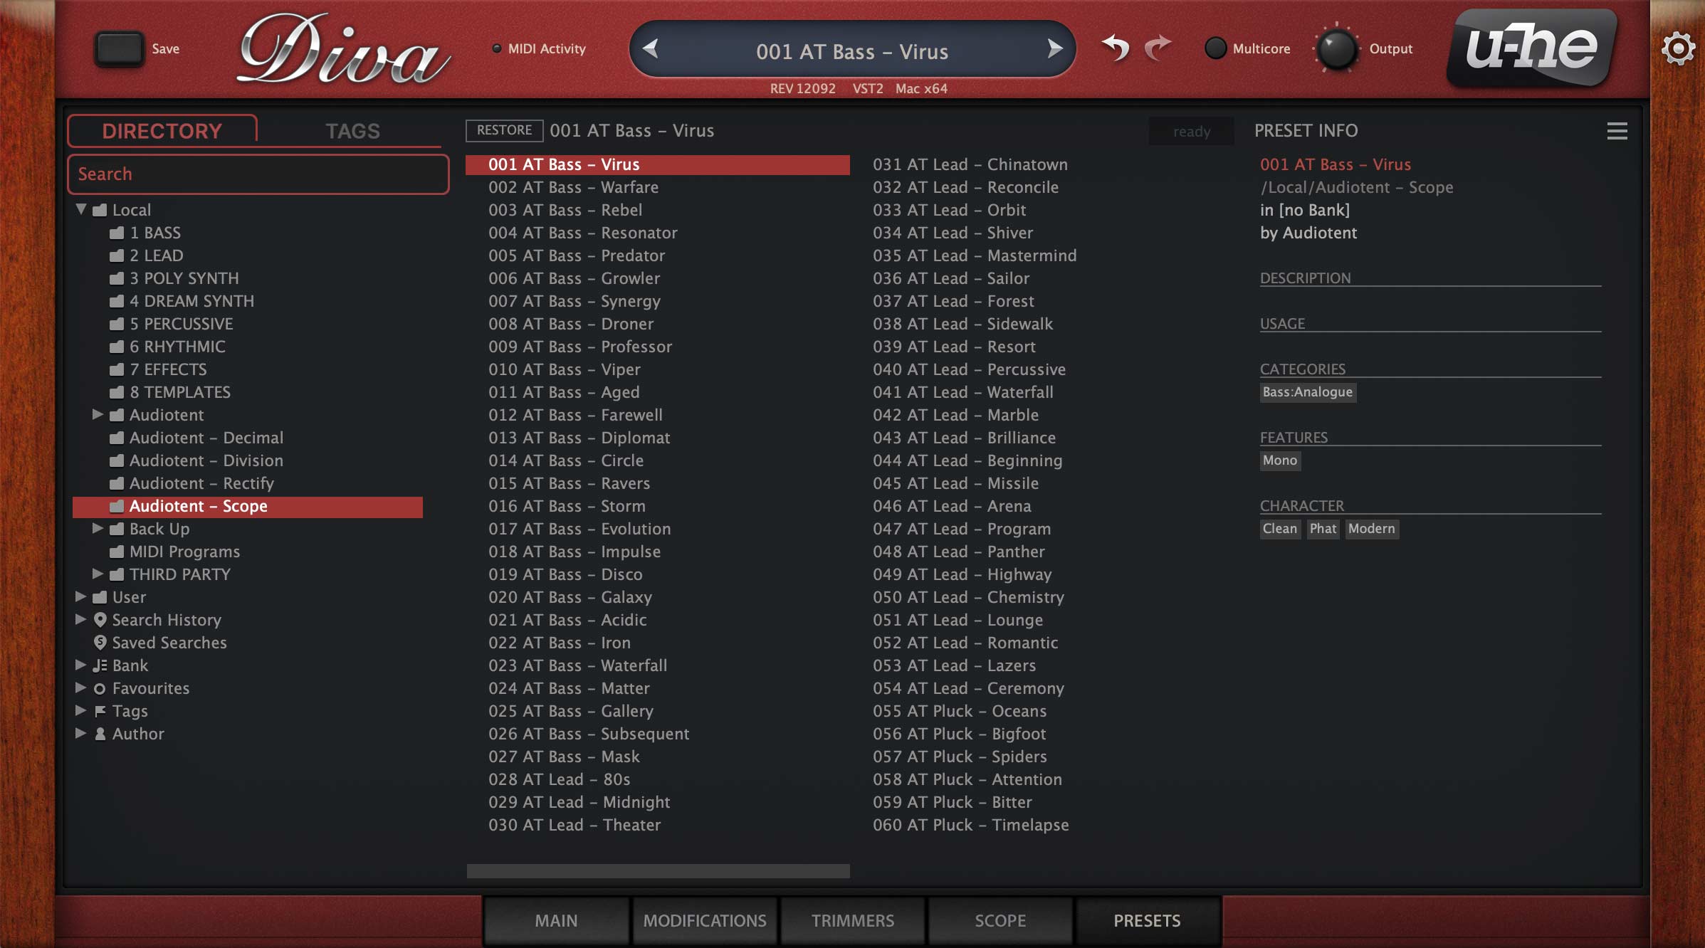The width and height of the screenshot is (1705, 948).
Task: Click the redo arrow icon
Action: pos(1158,48)
